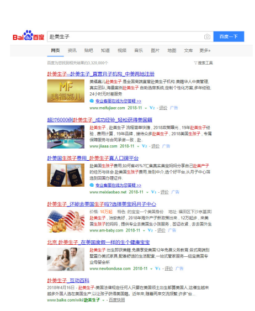Click 广告 label on newbondusa.com result
The image size is (255, 311).
pos(179,268)
